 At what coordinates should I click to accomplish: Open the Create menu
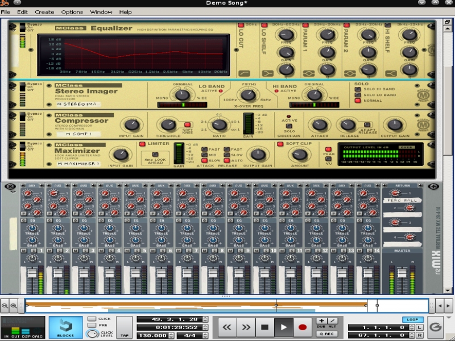click(x=44, y=12)
